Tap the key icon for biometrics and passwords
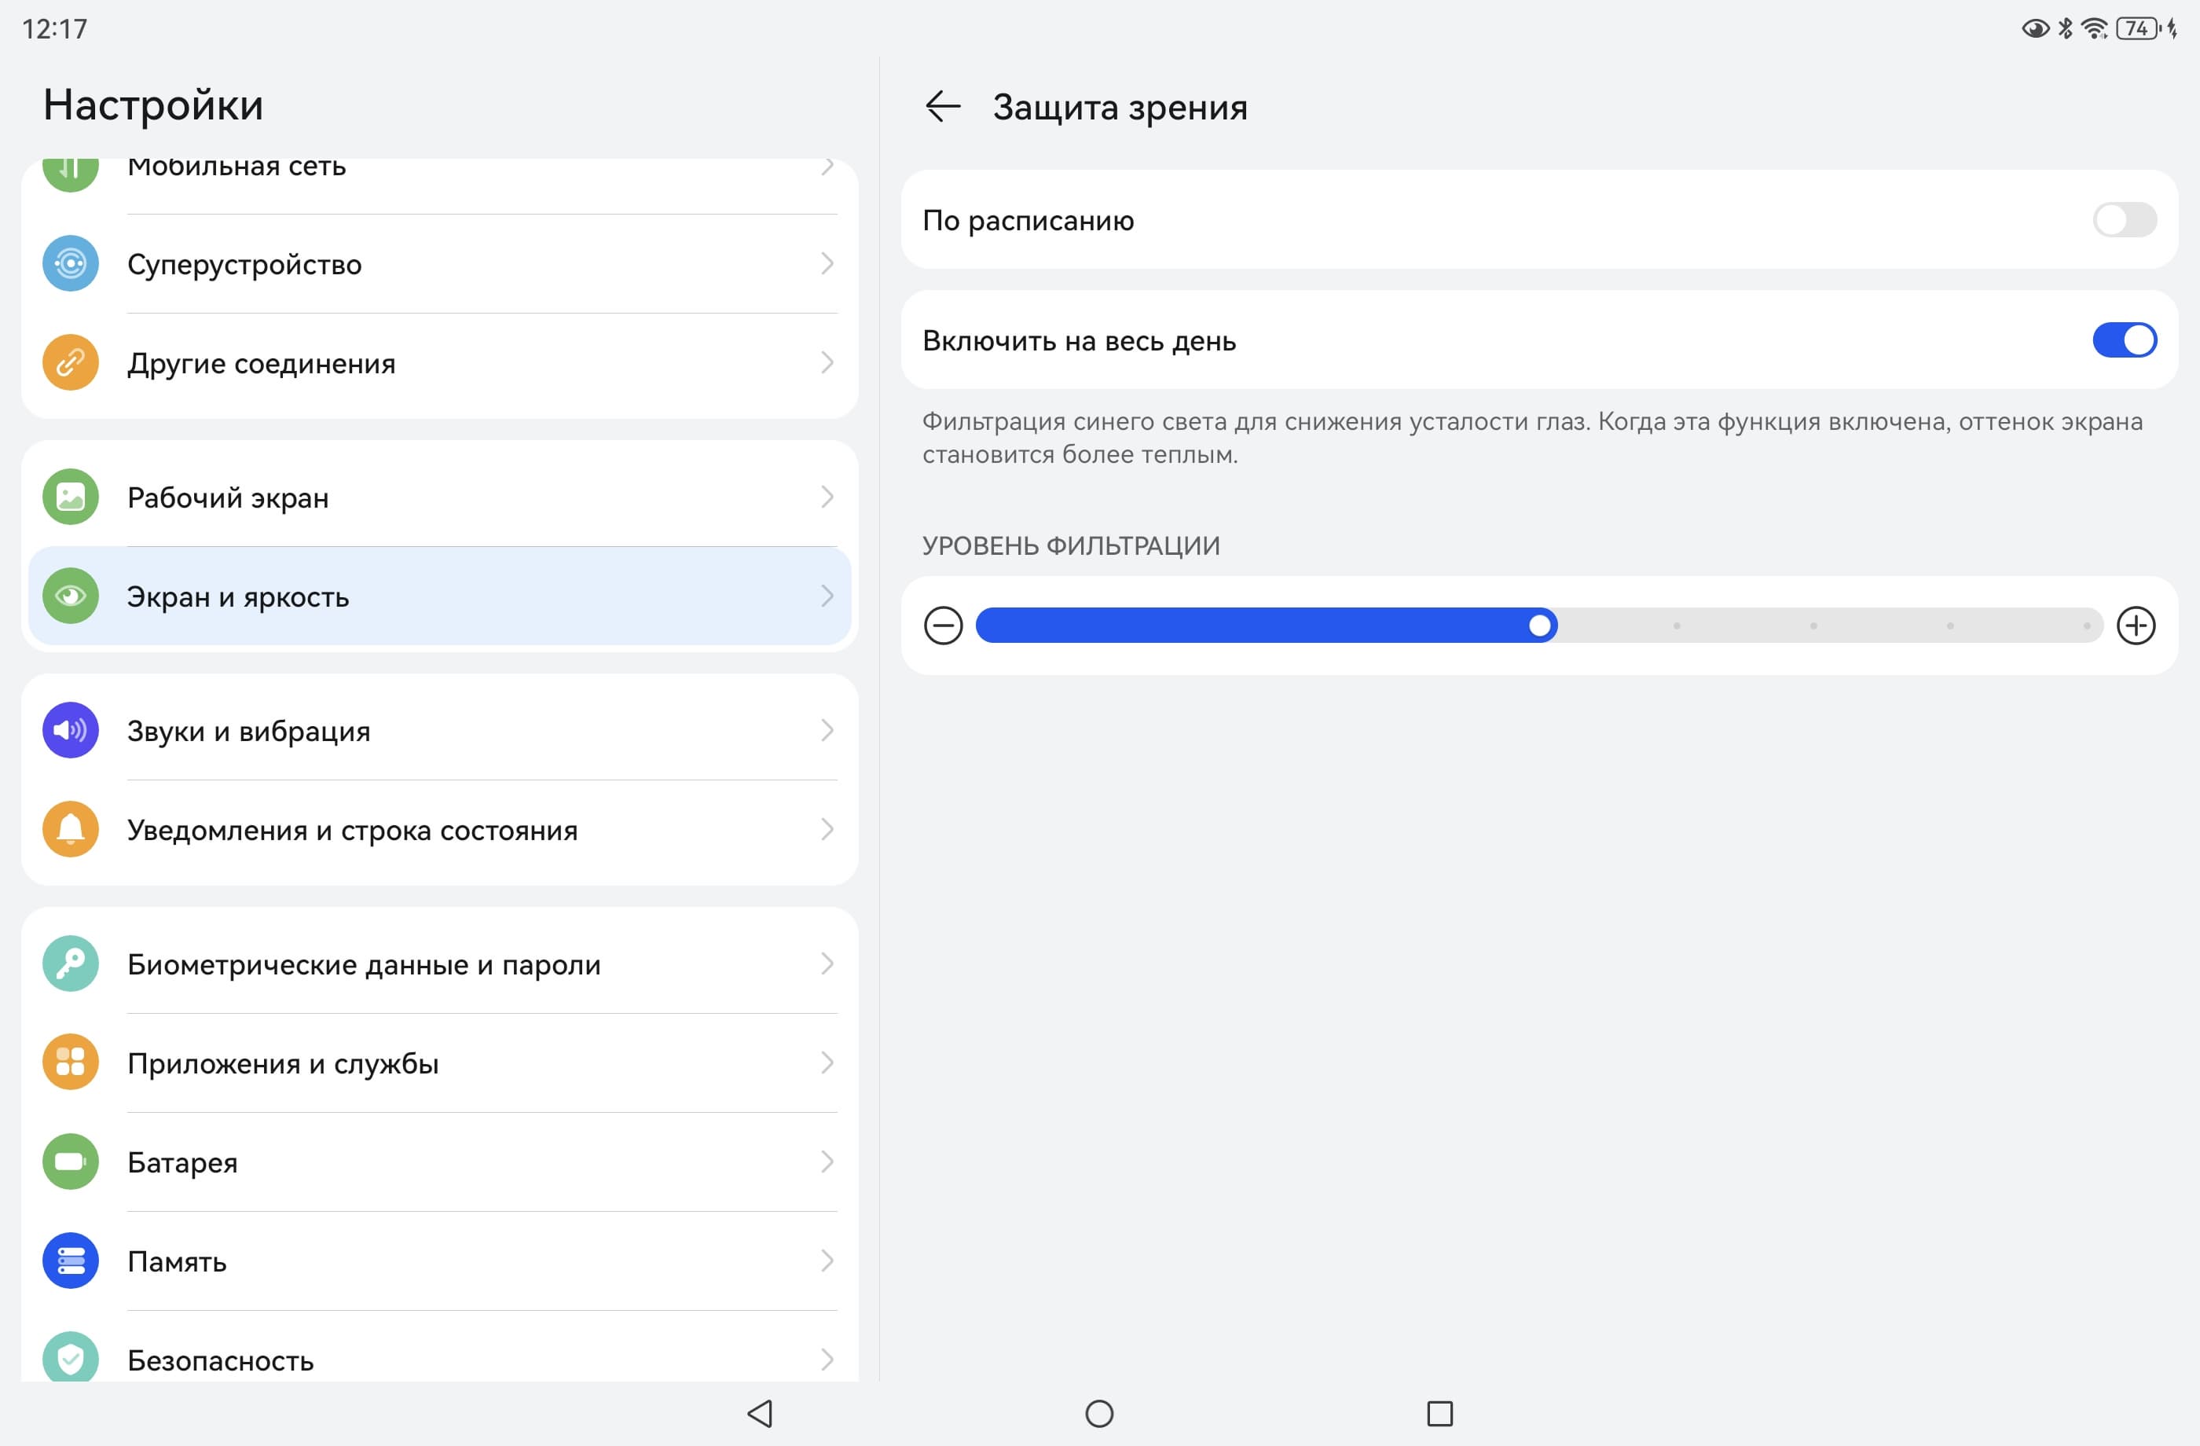 click(70, 964)
